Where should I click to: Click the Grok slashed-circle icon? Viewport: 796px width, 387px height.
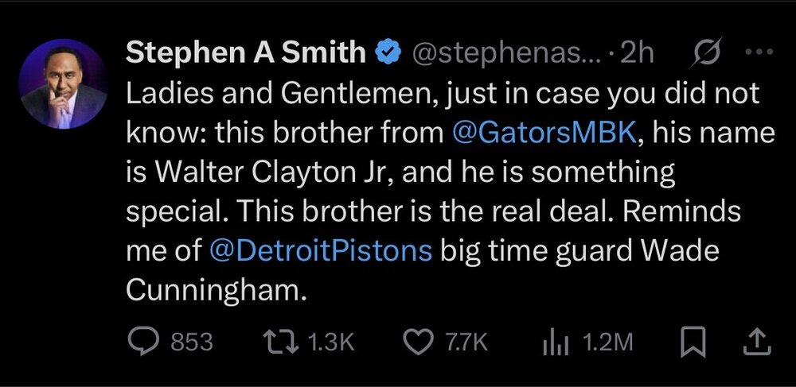[x=704, y=52]
